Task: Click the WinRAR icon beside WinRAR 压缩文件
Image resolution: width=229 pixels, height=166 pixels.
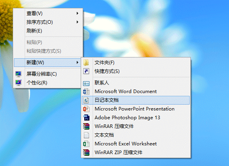Action: [86, 126]
